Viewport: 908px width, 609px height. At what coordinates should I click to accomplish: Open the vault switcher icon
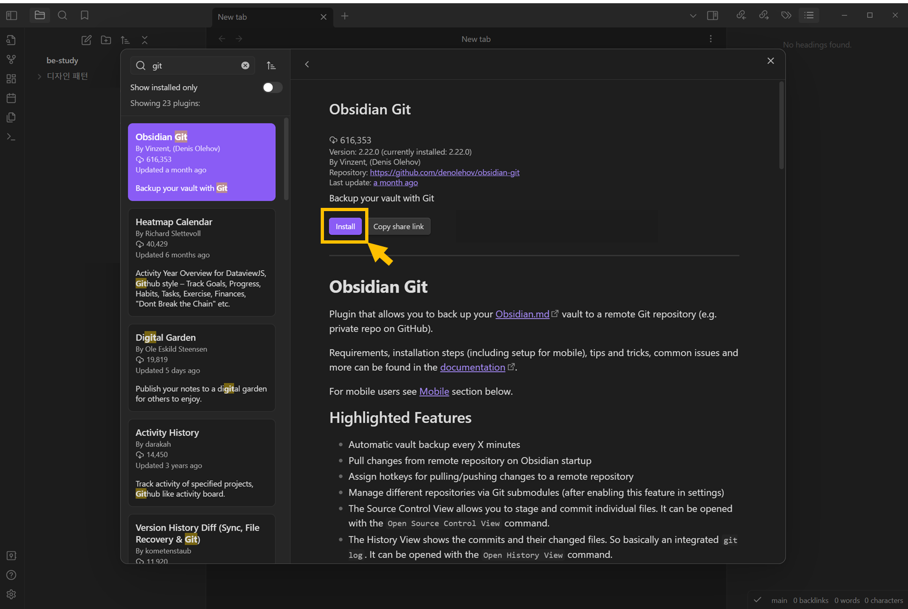11,556
